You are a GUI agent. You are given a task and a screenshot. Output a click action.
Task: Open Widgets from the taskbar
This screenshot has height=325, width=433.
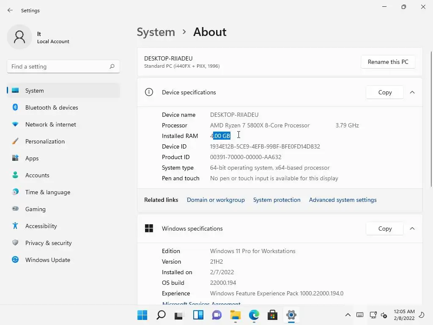[x=198, y=315]
